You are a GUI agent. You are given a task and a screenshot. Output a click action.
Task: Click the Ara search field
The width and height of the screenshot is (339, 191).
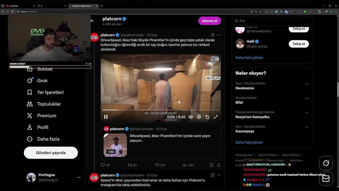pyautogui.click(x=272, y=21)
